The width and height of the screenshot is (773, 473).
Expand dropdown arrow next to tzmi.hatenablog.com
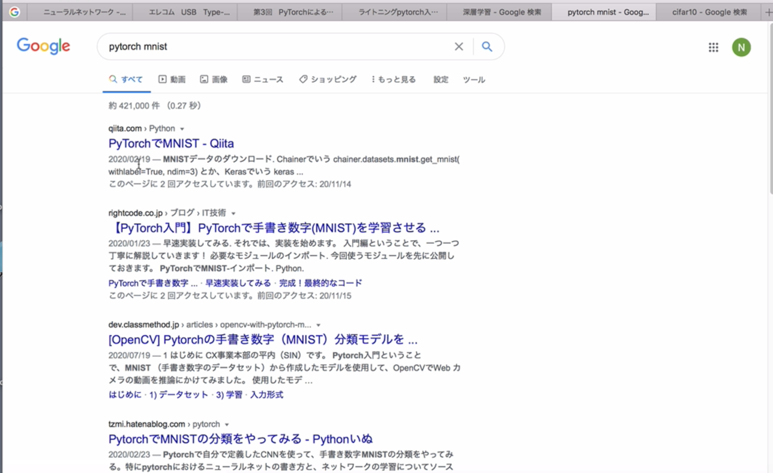point(227,424)
